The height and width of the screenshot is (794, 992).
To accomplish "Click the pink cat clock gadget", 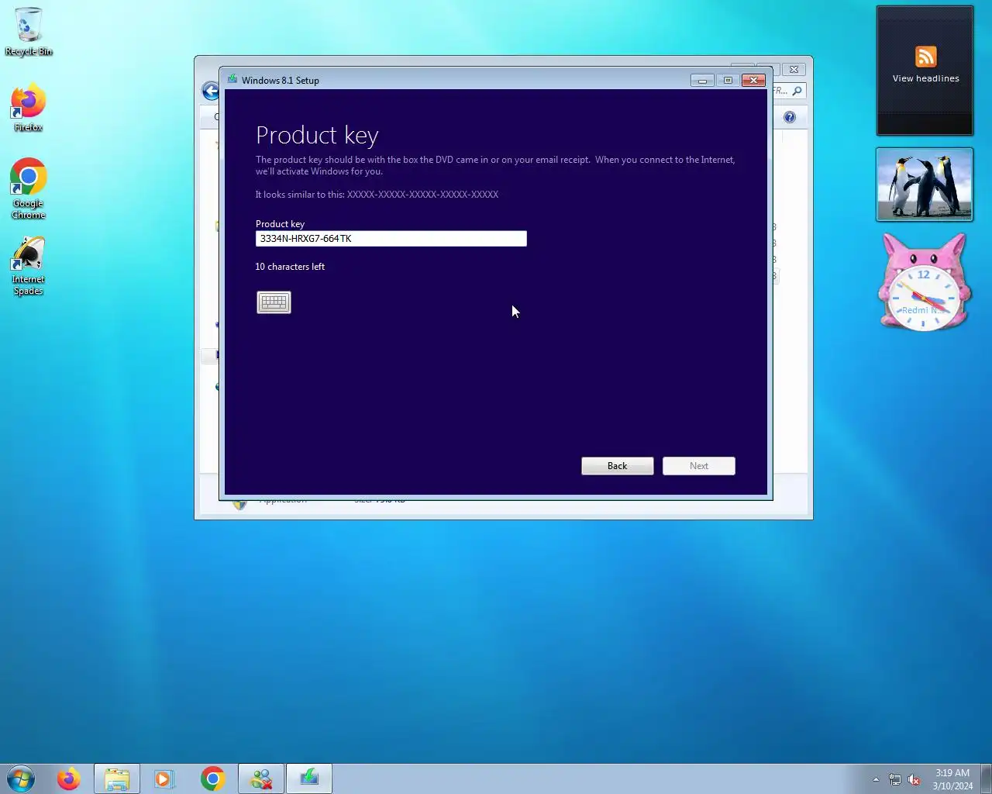I will [924, 281].
